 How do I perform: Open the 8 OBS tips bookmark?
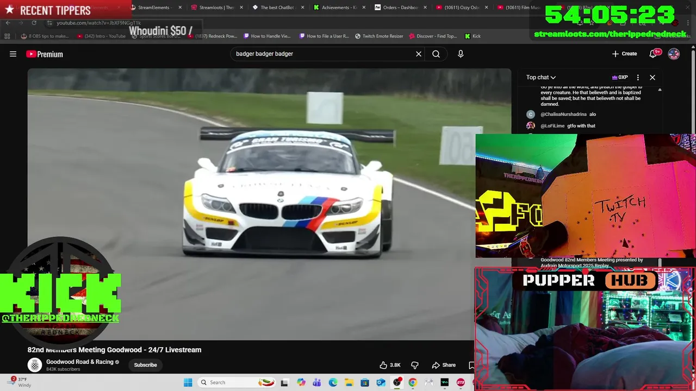[x=45, y=36]
